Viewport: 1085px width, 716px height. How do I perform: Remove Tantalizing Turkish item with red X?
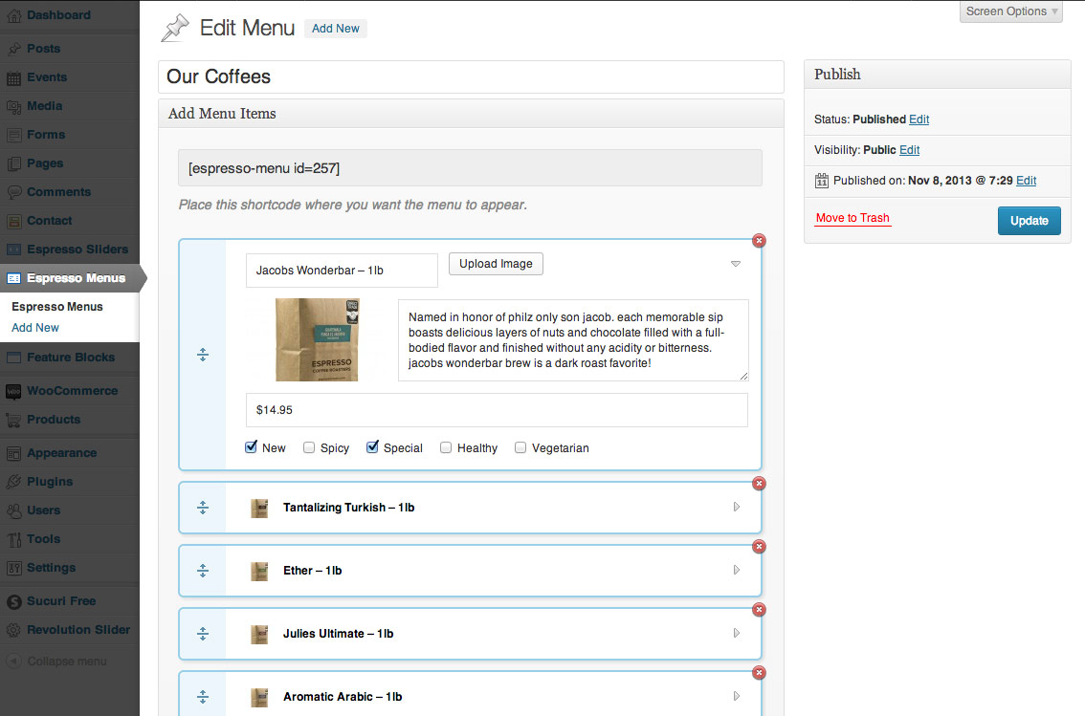tap(759, 483)
